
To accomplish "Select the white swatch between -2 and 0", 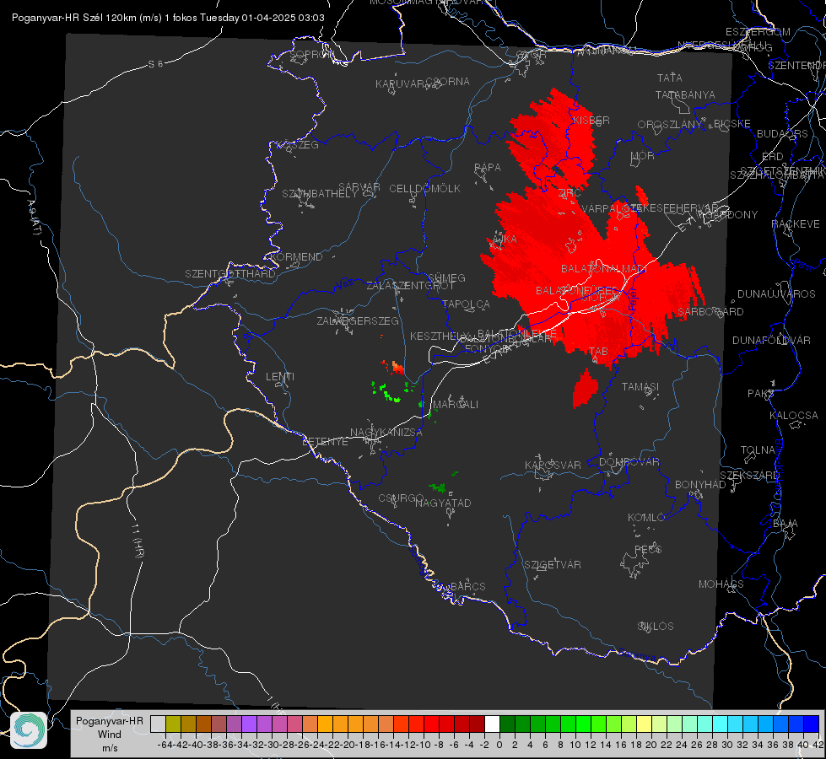I will tap(492, 724).
